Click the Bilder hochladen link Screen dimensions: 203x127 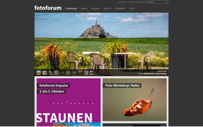pyautogui.click(x=137, y=2)
